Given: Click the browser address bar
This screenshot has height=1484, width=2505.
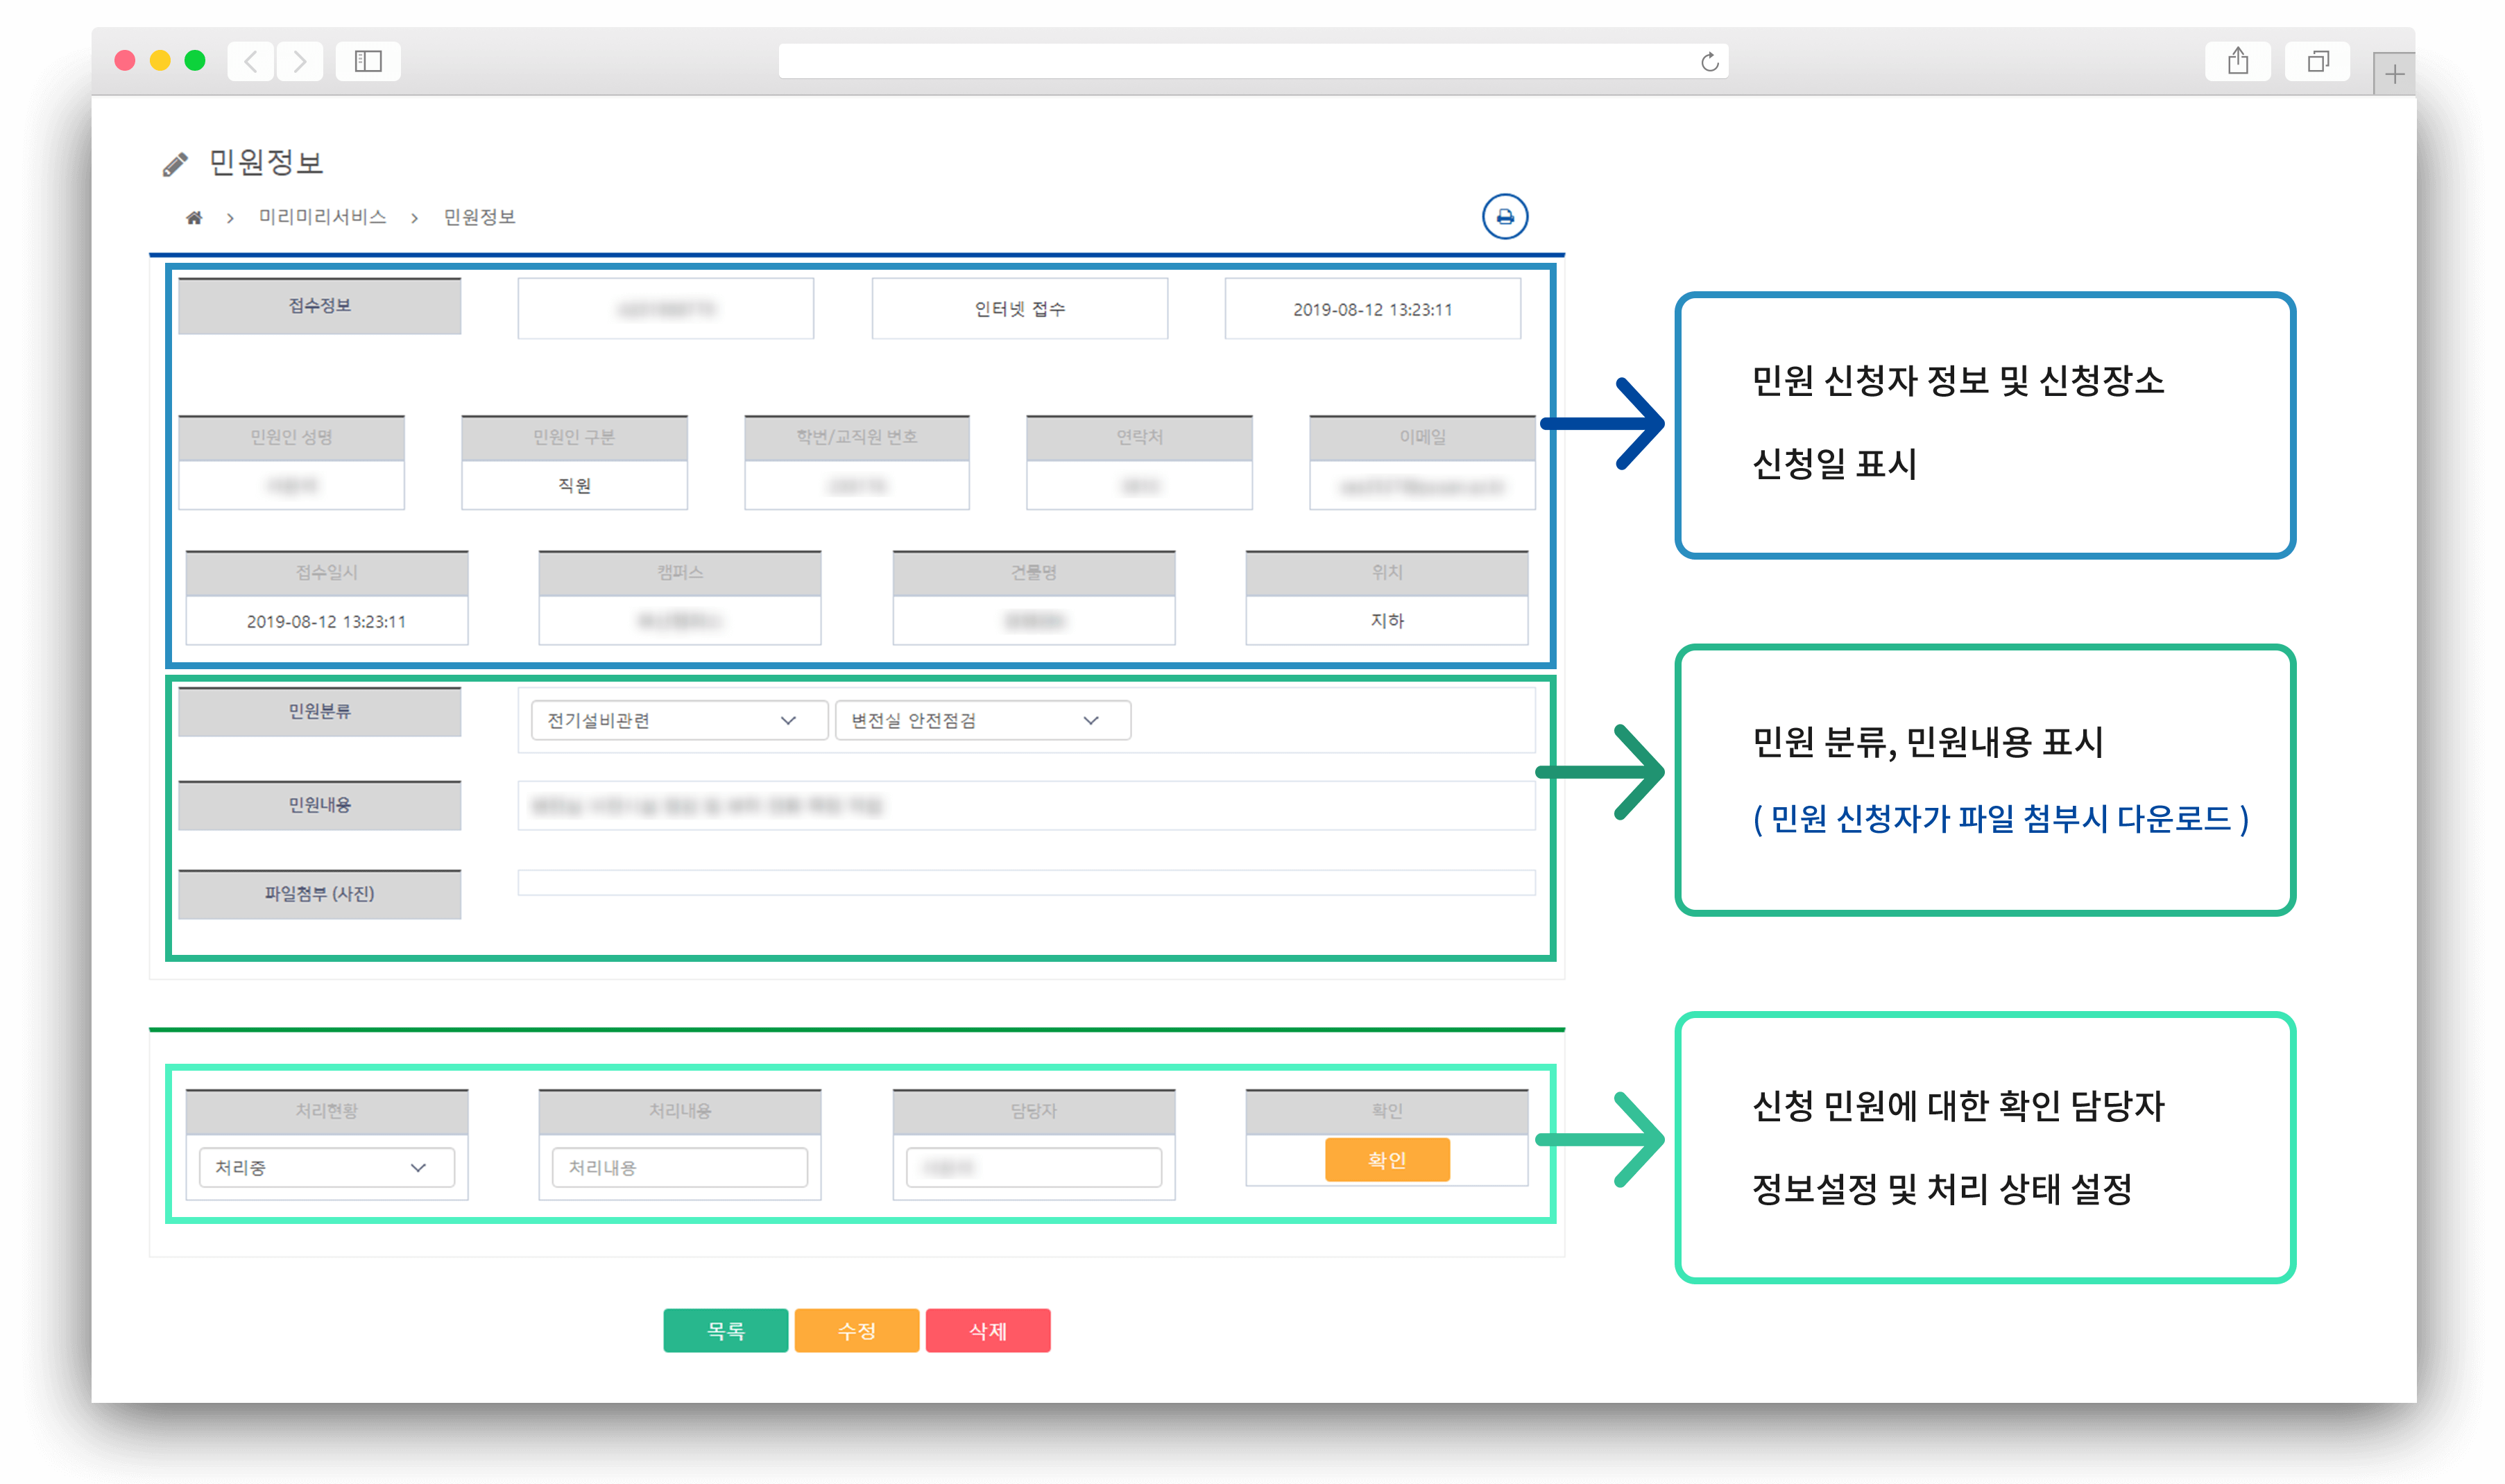Looking at the screenshot, I should point(1253,61).
